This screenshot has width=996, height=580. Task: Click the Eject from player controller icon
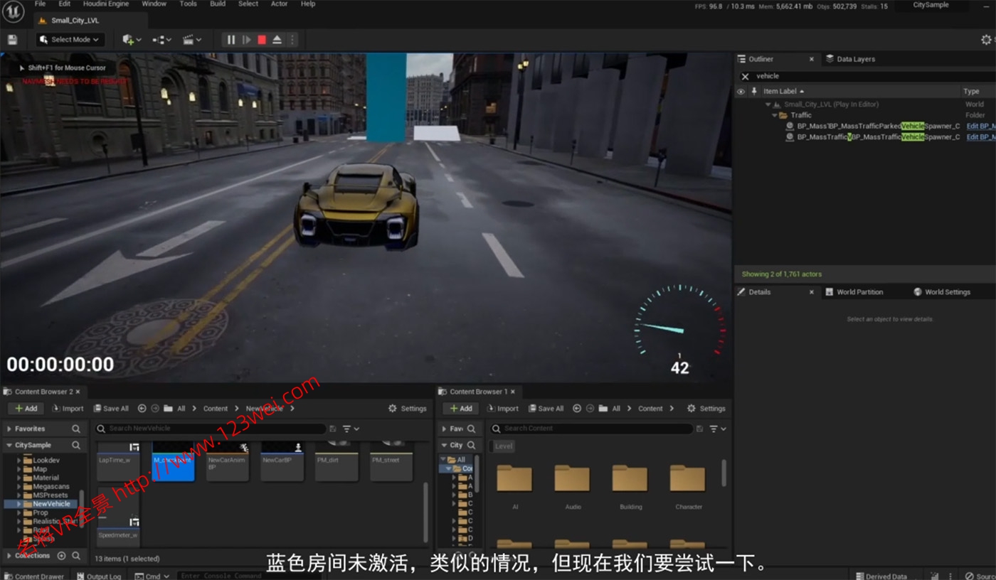pos(277,40)
